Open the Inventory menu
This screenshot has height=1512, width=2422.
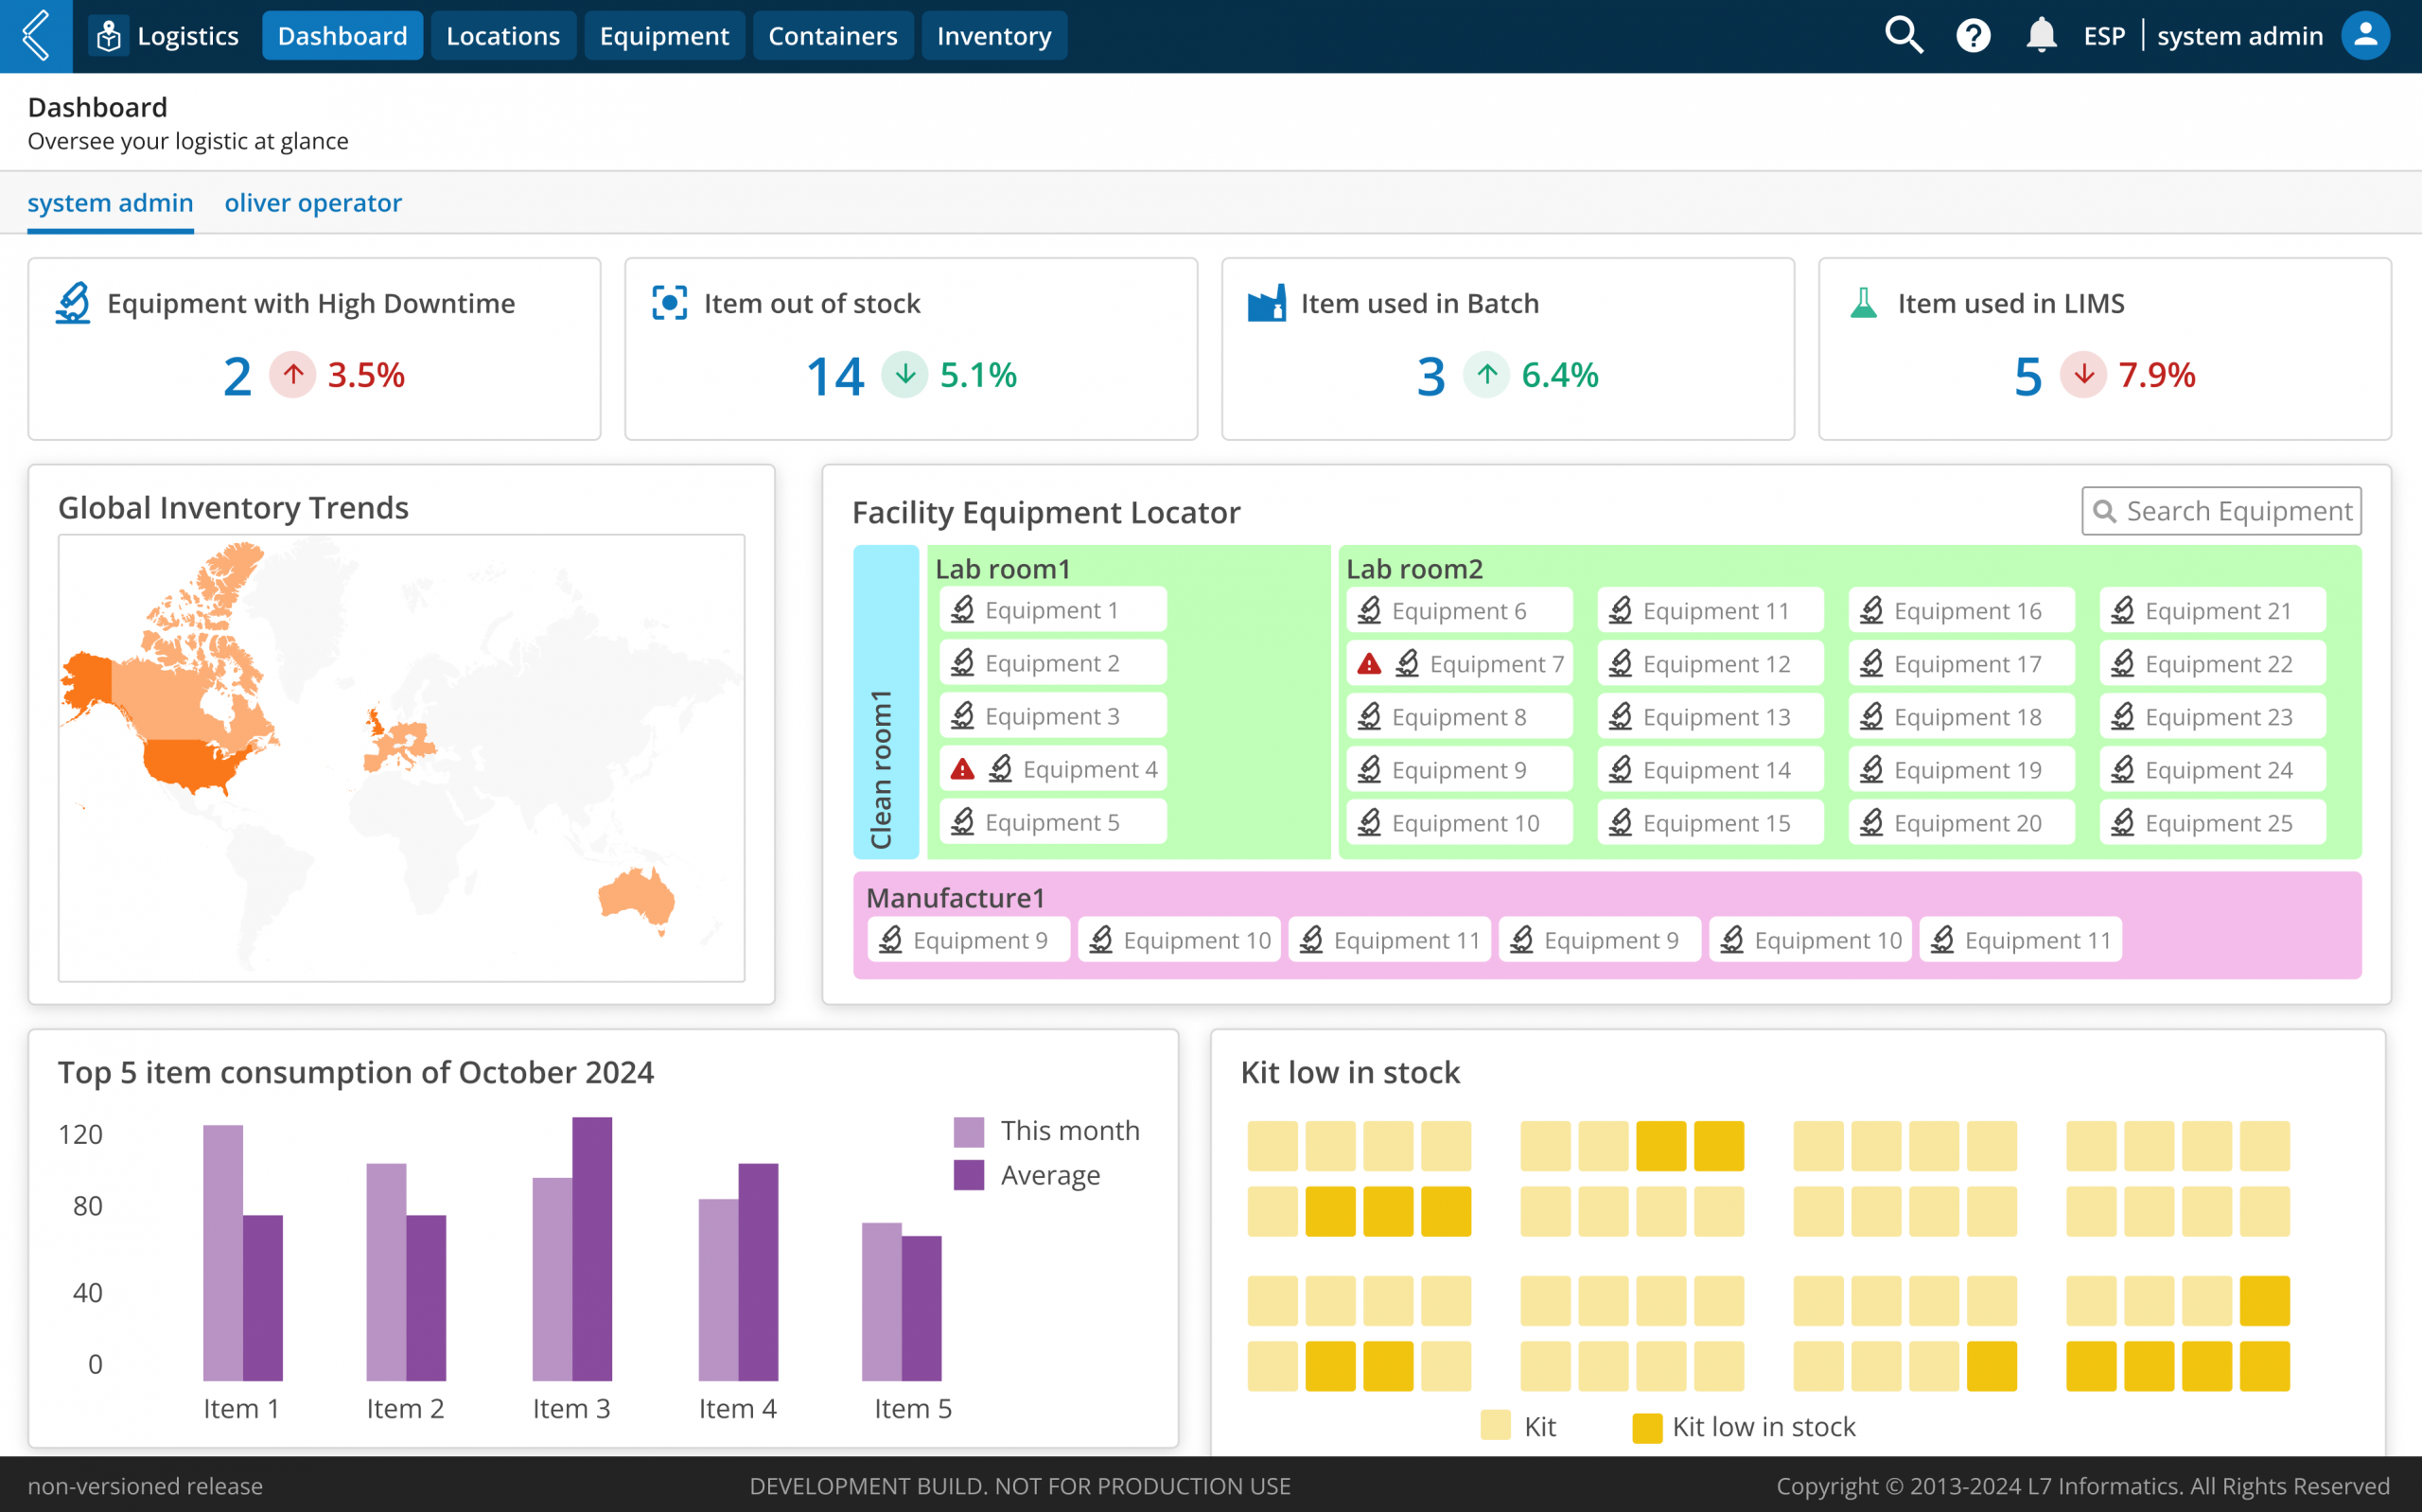pyautogui.click(x=993, y=36)
